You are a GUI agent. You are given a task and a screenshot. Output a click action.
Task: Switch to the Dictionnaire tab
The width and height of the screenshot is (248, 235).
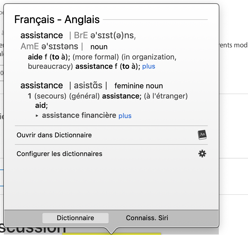point(76,218)
